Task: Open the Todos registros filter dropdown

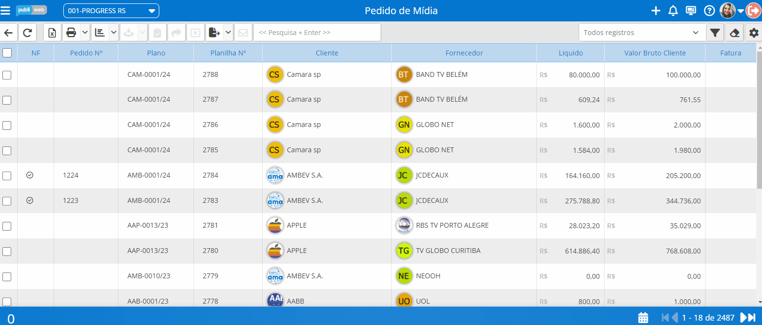Action: click(642, 33)
